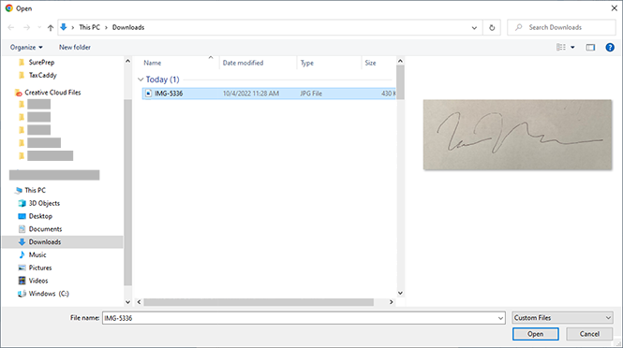This screenshot has width=623, height=348.
Task: Click the navigation pane scroll up arrow
Action: [x=127, y=61]
